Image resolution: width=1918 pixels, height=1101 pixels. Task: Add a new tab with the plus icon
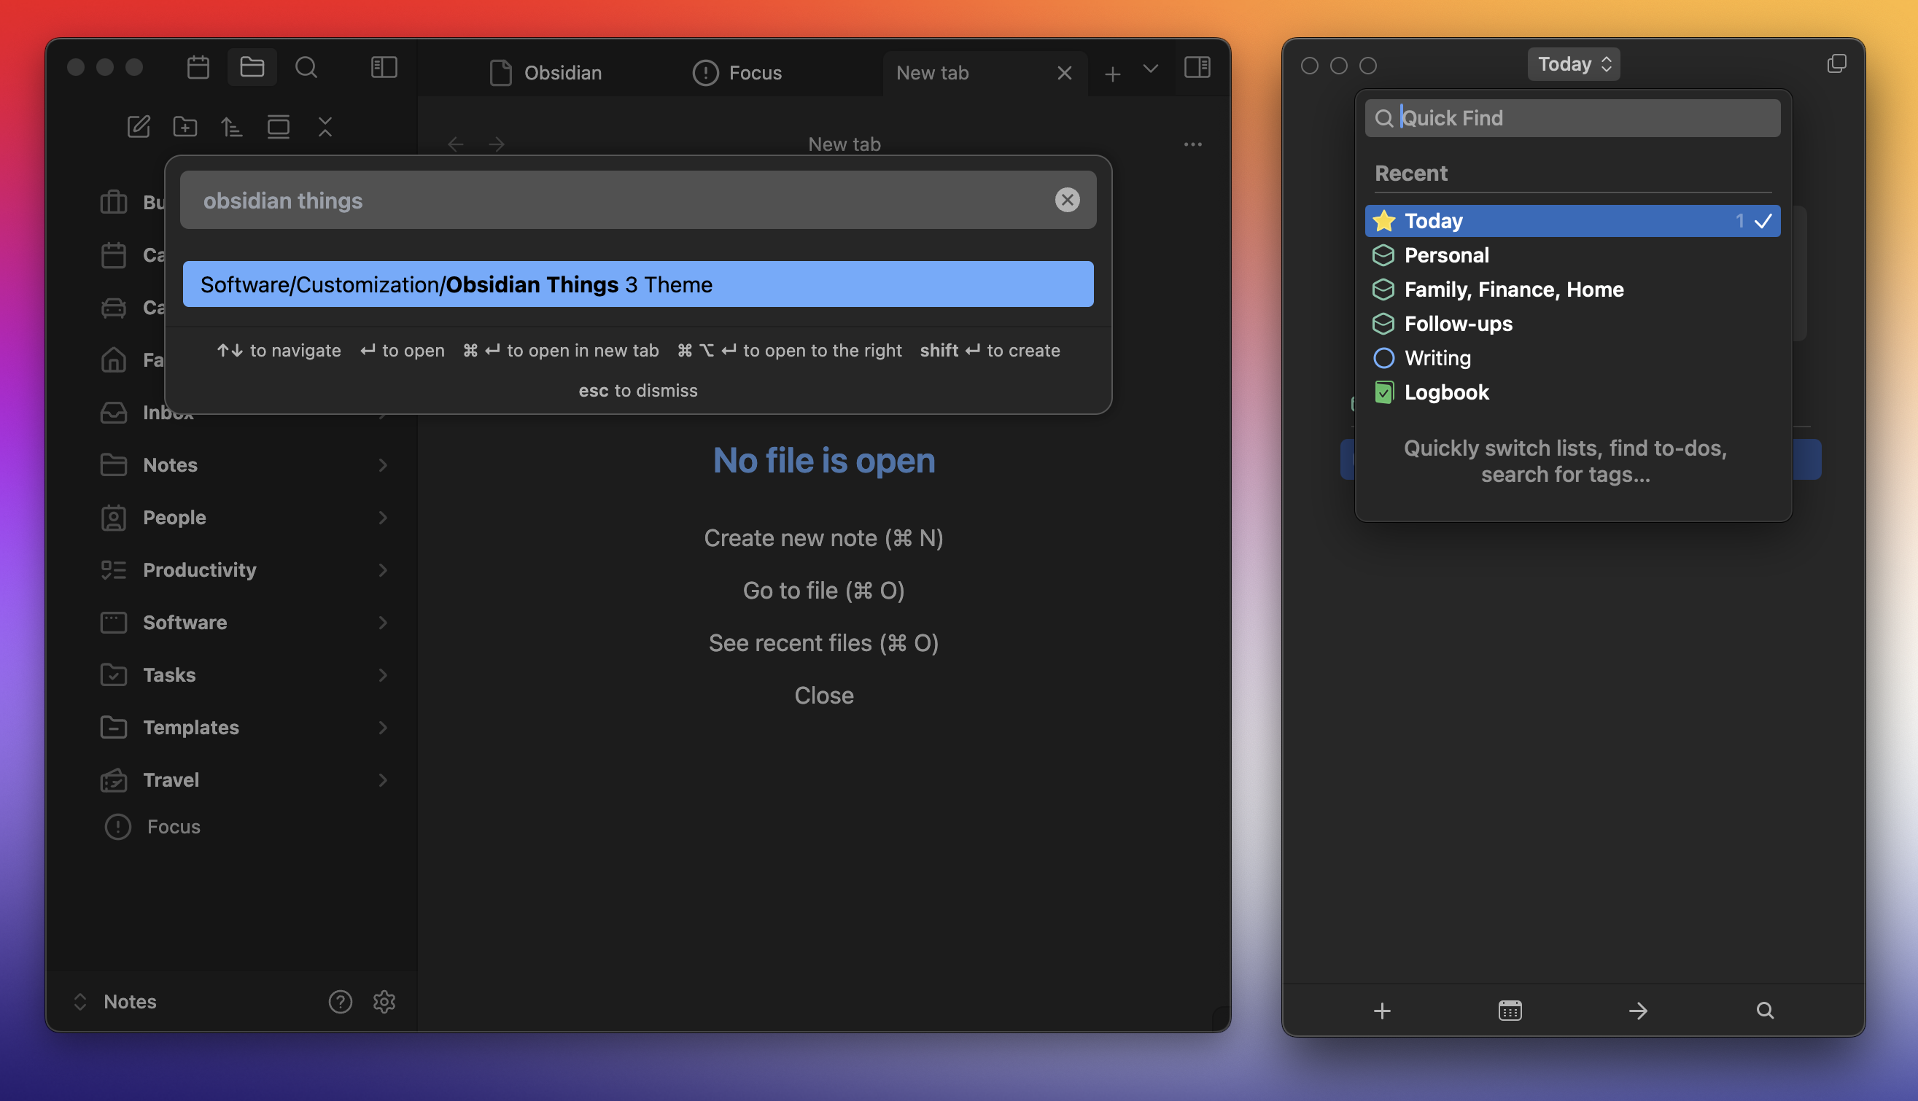click(x=1111, y=74)
